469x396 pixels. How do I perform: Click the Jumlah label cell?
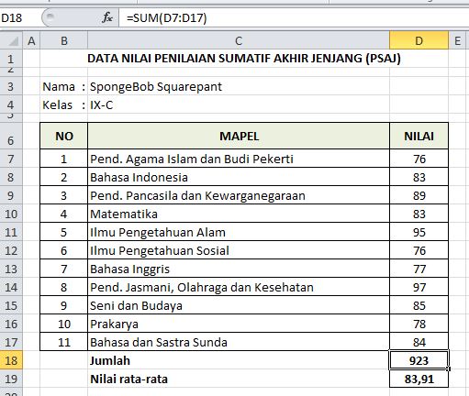click(239, 360)
